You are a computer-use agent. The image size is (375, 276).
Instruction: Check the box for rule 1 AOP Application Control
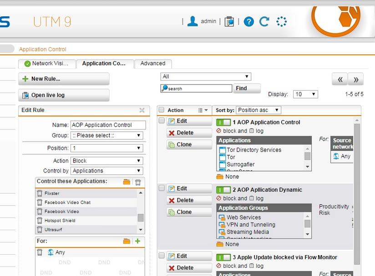click(162, 120)
